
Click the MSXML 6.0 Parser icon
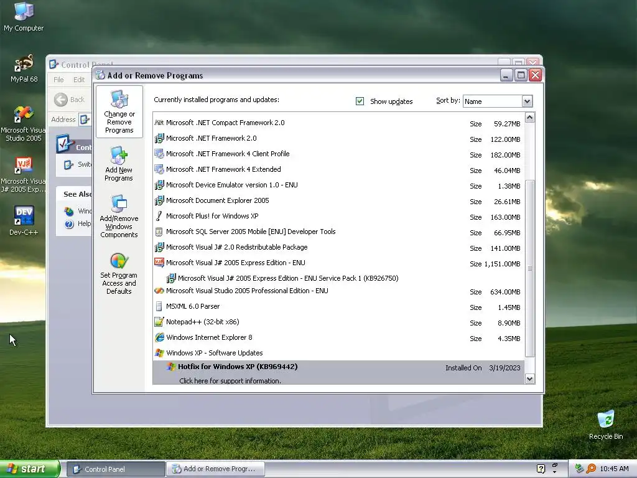[x=159, y=306]
